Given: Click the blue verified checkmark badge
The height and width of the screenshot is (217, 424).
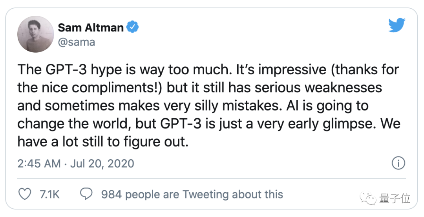Looking at the screenshot, I should [133, 28].
